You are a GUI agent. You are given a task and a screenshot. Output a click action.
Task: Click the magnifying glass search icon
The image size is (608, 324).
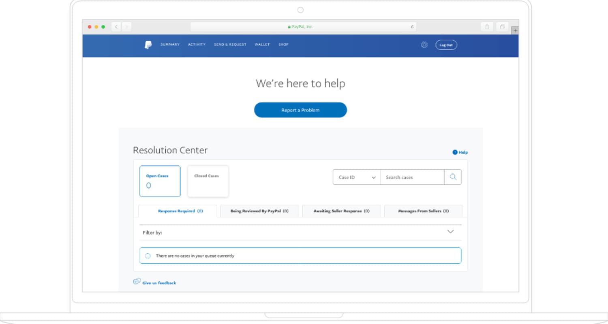tap(453, 177)
